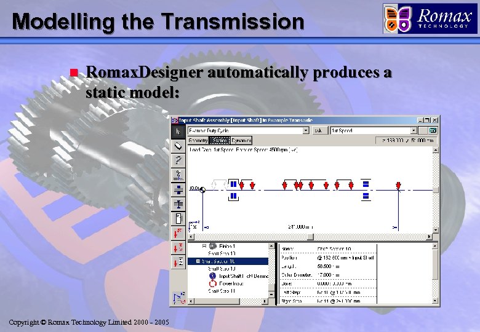The height and width of the screenshot is (332, 480).
Task: Select the red arrow load tool
Action: (x=178, y=233)
